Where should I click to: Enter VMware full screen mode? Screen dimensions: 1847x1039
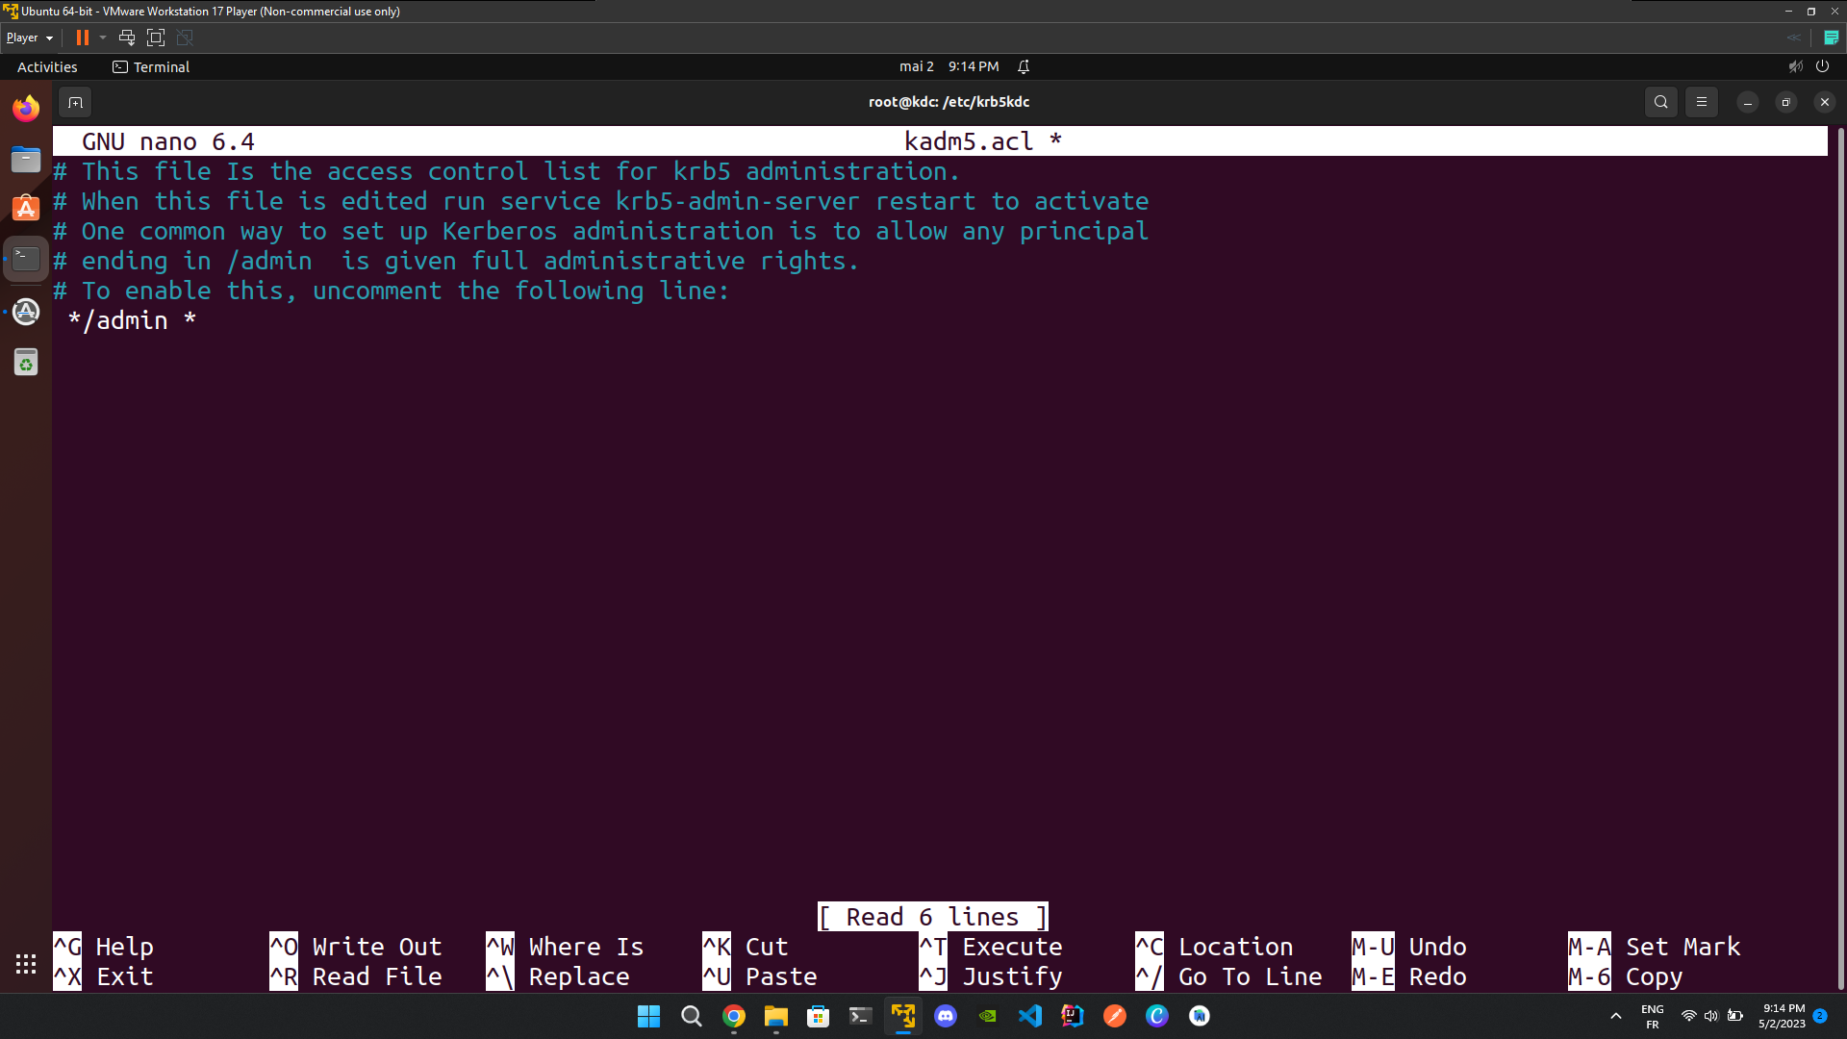tap(156, 38)
